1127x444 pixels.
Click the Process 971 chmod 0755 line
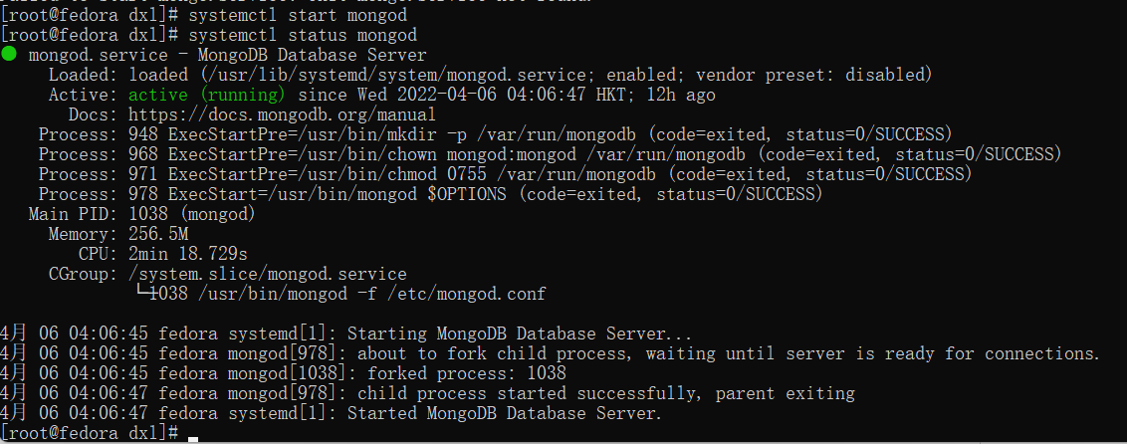(x=505, y=174)
